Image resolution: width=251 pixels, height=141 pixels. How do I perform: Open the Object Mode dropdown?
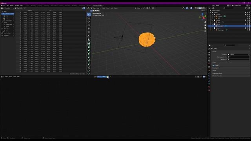click(x=96, y=8)
